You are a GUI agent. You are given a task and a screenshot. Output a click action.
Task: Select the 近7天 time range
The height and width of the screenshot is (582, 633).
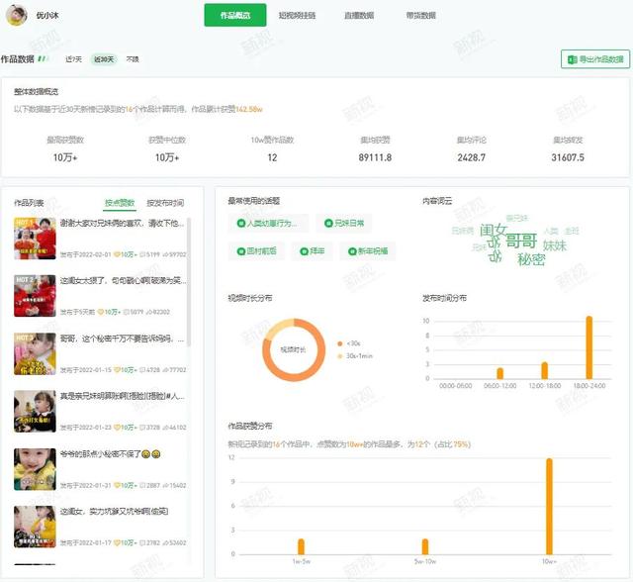(x=73, y=59)
